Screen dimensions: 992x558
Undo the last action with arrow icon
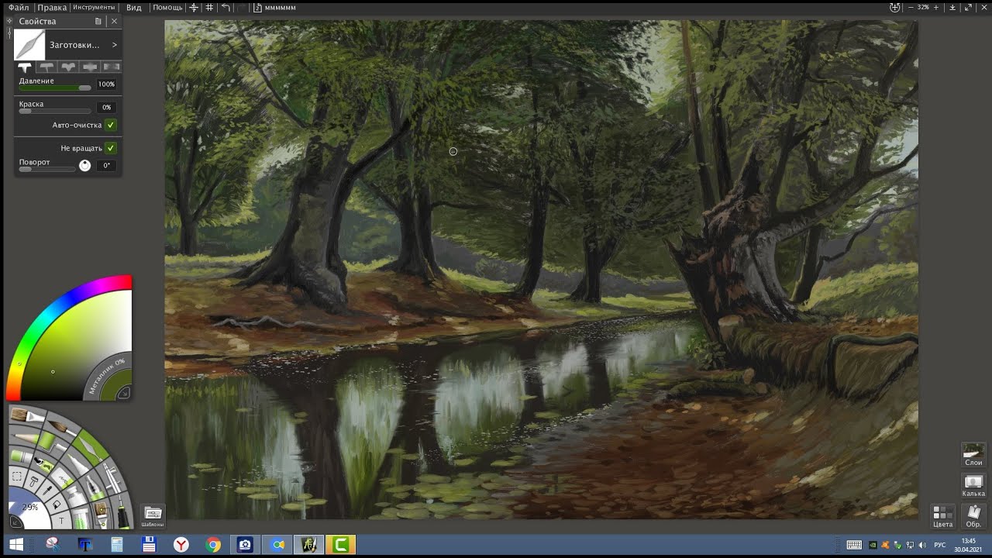(226, 7)
